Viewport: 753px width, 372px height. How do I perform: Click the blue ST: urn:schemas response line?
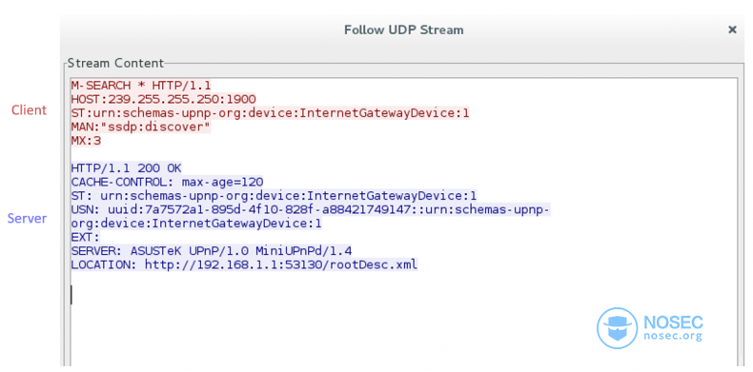274,196
